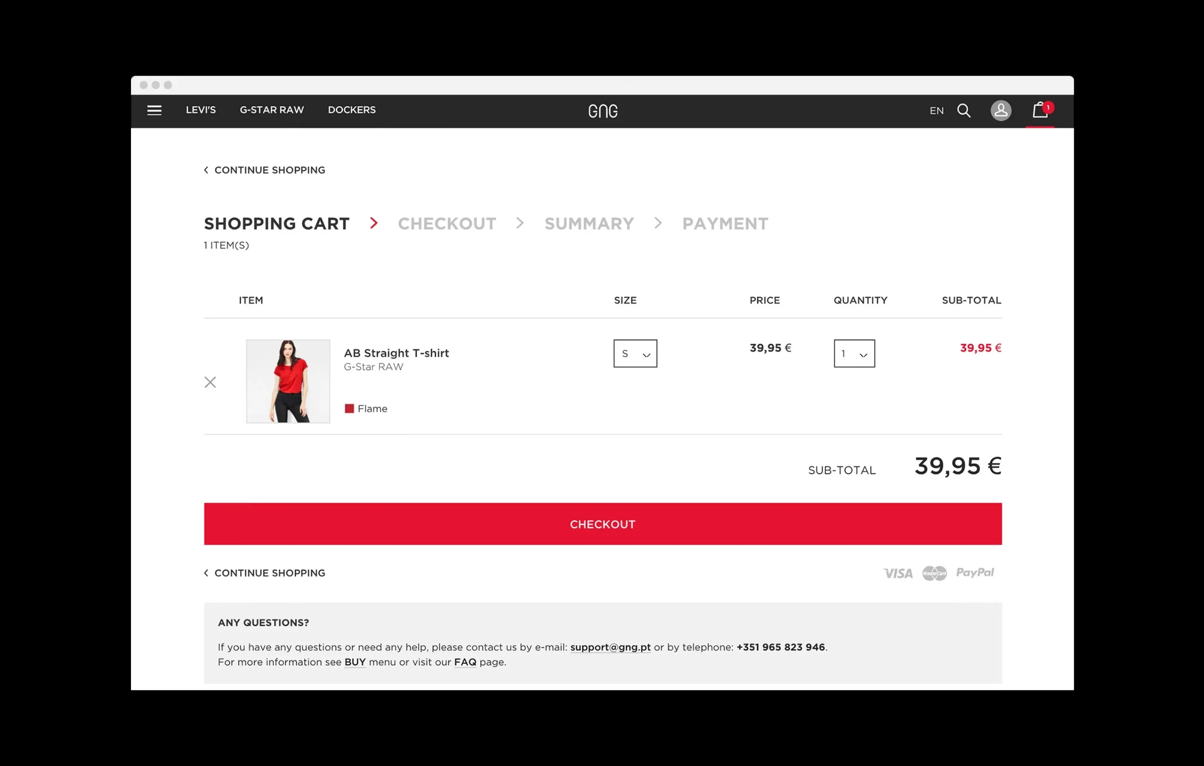Open the DOCKERS menu item
The width and height of the screenshot is (1204, 766).
tap(352, 109)
